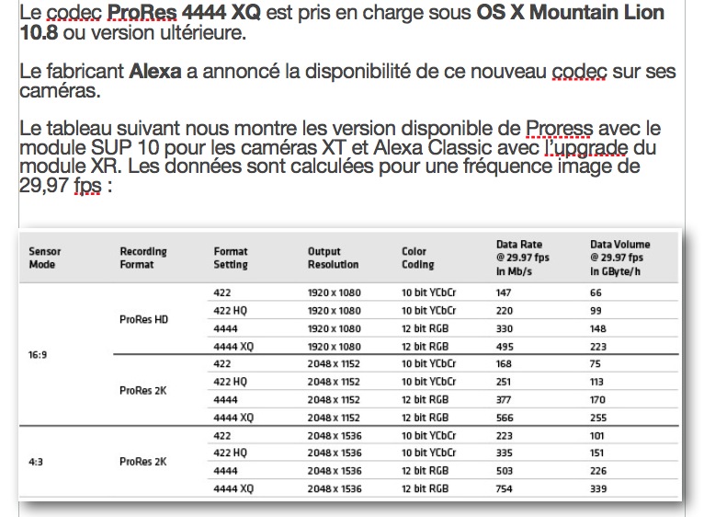Click "4444" in the 503 Mb/s row
This screenshot has width=704, height=517.
click(225, 471)
